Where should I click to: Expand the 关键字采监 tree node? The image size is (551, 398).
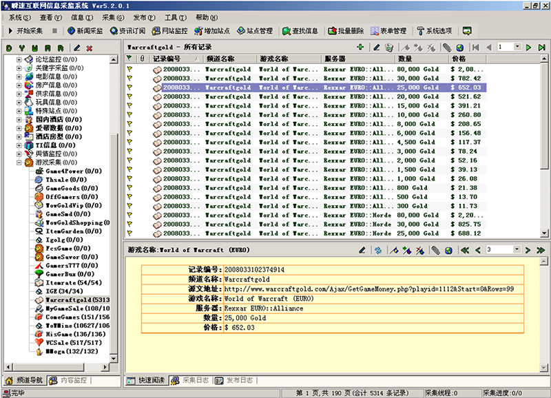[19, 67]
